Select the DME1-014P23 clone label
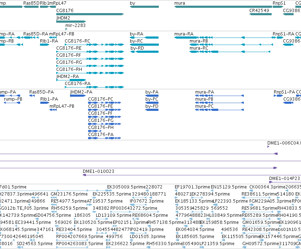Viewport: 301px width, 249px height. 284,178
